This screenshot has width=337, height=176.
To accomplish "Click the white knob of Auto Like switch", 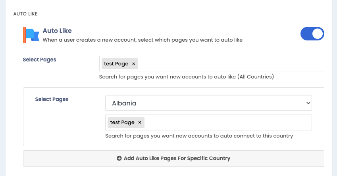I will point(318,34).
